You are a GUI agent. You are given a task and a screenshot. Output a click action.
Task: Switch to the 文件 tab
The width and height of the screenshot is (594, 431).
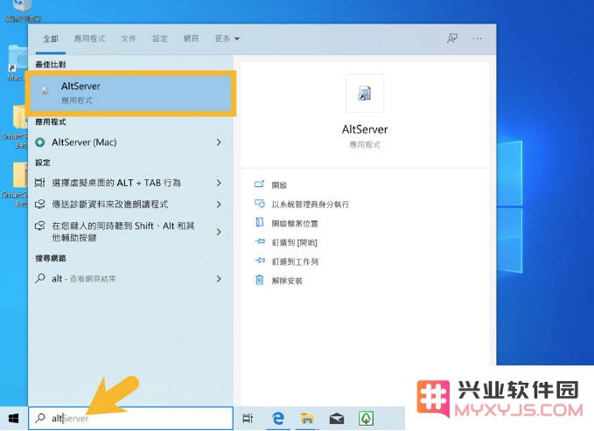(129, 38)
